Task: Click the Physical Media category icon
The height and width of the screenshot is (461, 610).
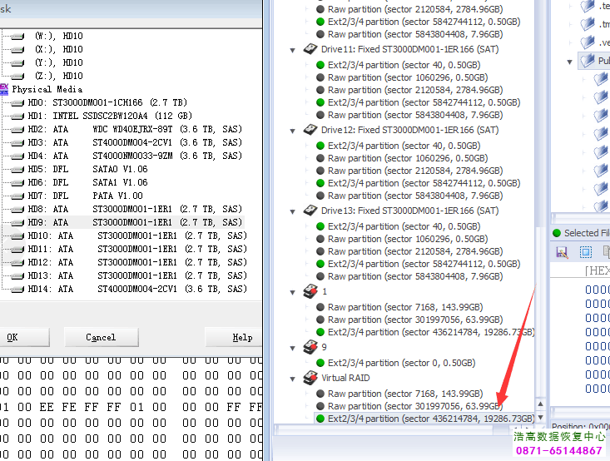Action: pyautogui.click(x=4, y=89)
